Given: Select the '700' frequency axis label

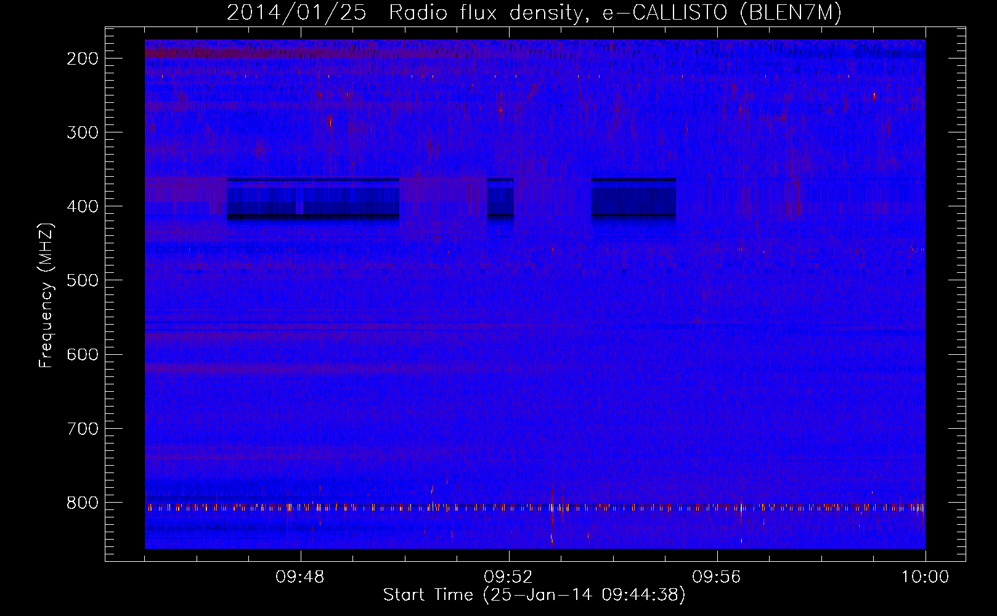Looking at the screenshot, I should (82, 428).
